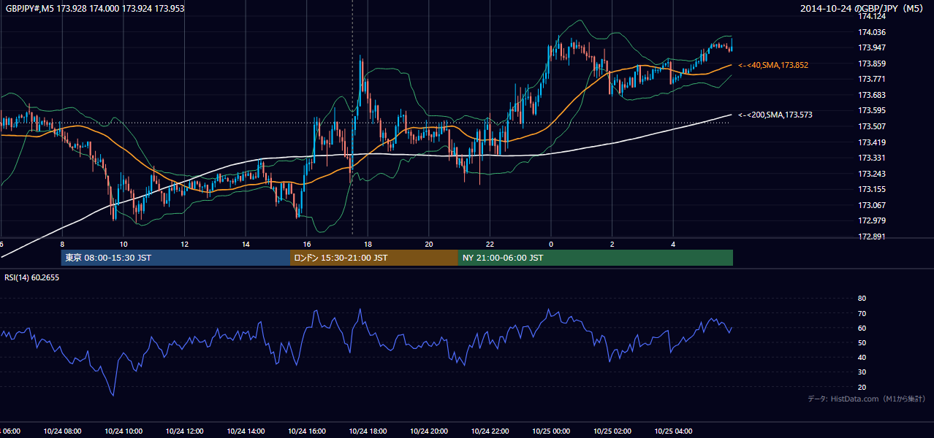Click RSI scale value 60
The height and width of the screenshot is (438, 934).
pos(862,328)
